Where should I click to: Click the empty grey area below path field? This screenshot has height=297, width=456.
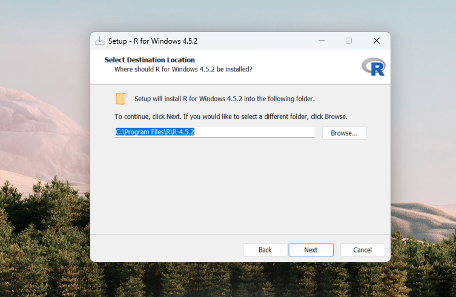click(x=240, y=188)
